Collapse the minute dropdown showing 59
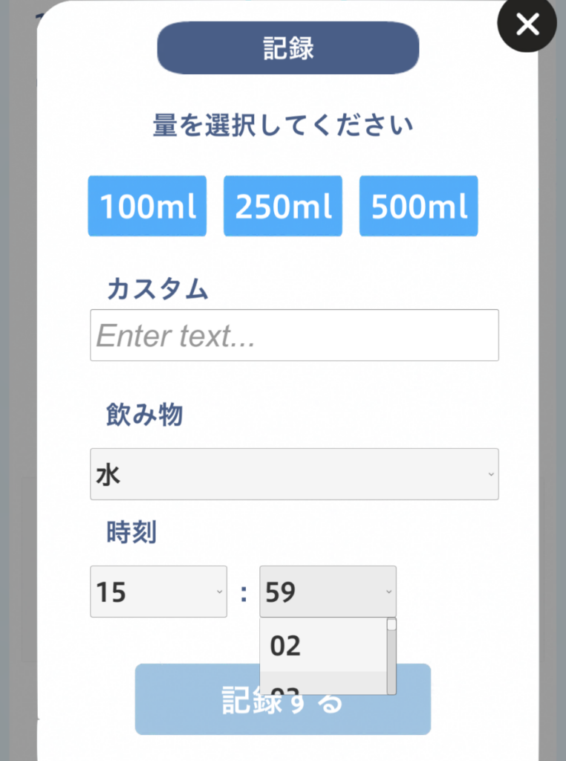This screenshot has width=566, height=761. (328, 592)
